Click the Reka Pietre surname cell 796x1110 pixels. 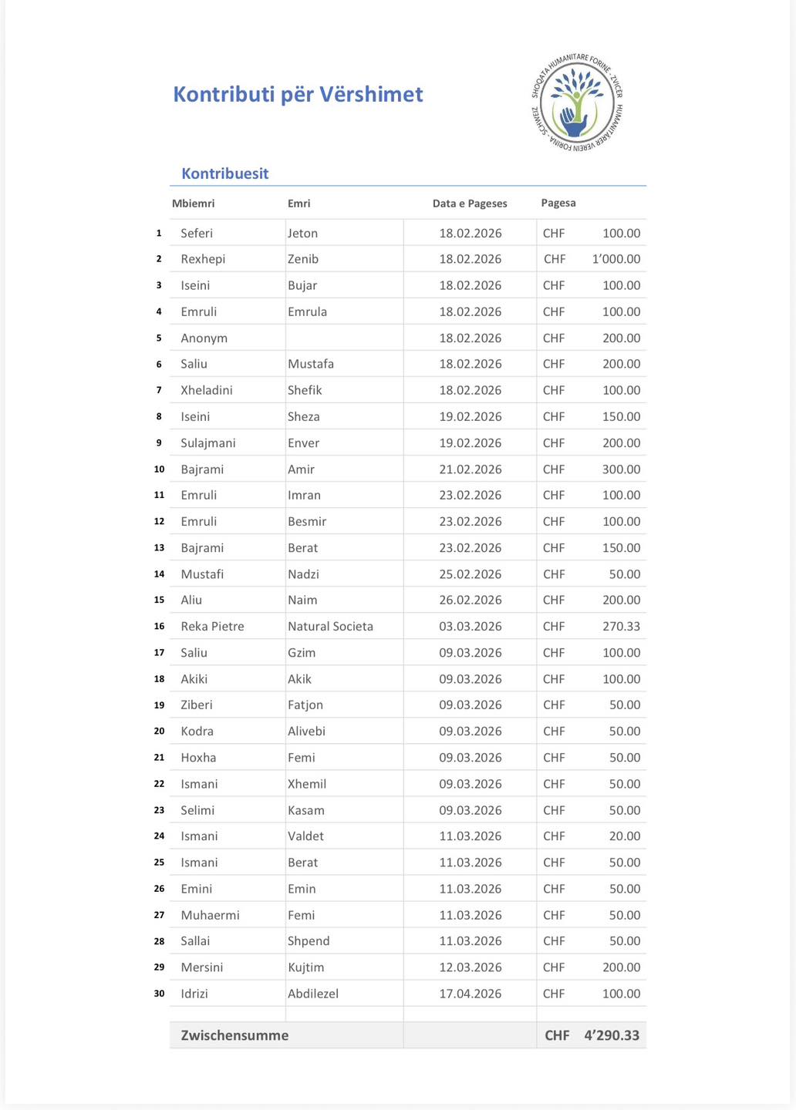coord(212,626)
